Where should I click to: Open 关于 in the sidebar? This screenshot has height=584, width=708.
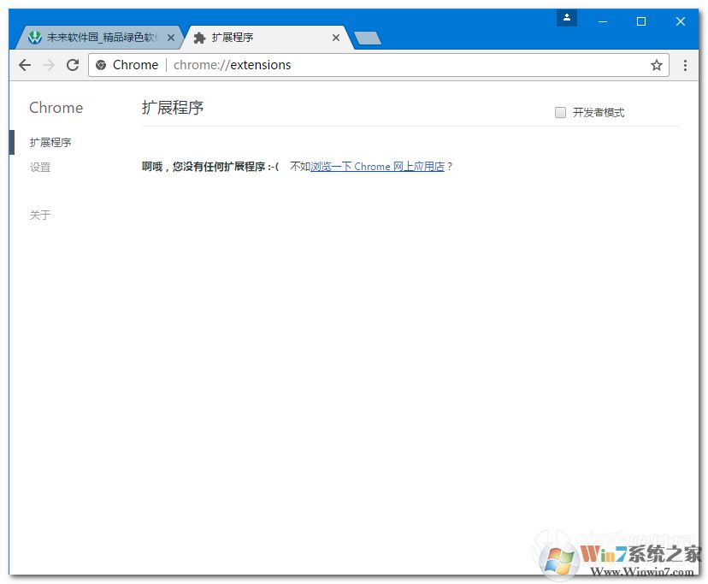point(39,215)
